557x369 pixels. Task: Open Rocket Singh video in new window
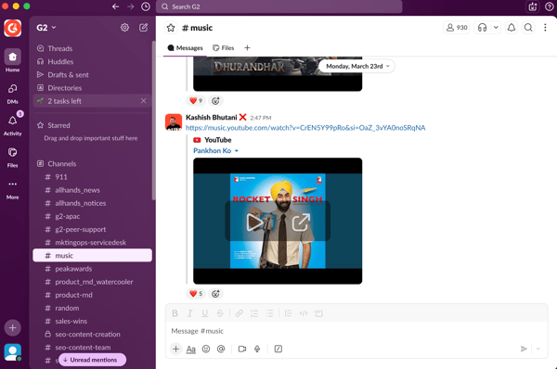(301, 223)
